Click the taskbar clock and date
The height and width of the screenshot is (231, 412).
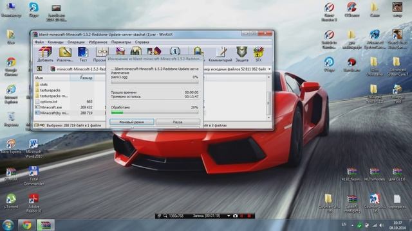click(x=398, y=225)
